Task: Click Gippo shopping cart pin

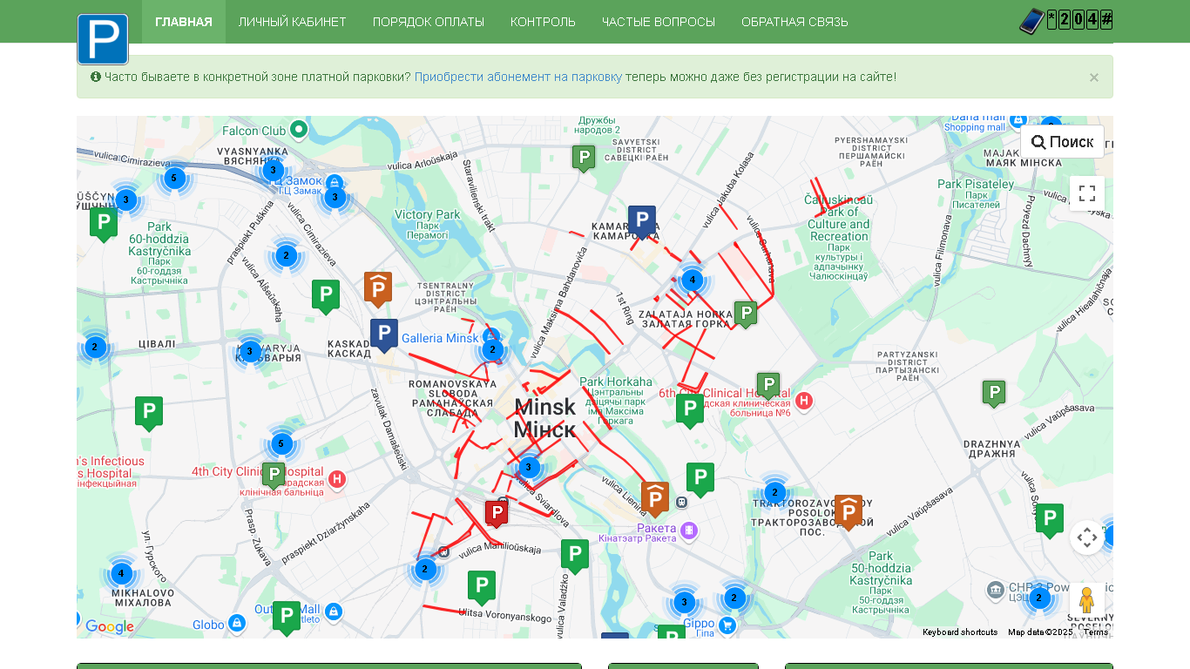Action: [x=727, y=625]
